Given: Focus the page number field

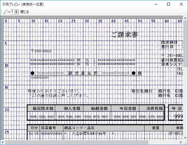Looking at the screenshot, I should click(x=13, y=12).
